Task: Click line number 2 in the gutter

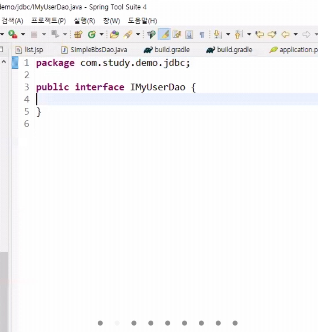Action: point(27,75)
